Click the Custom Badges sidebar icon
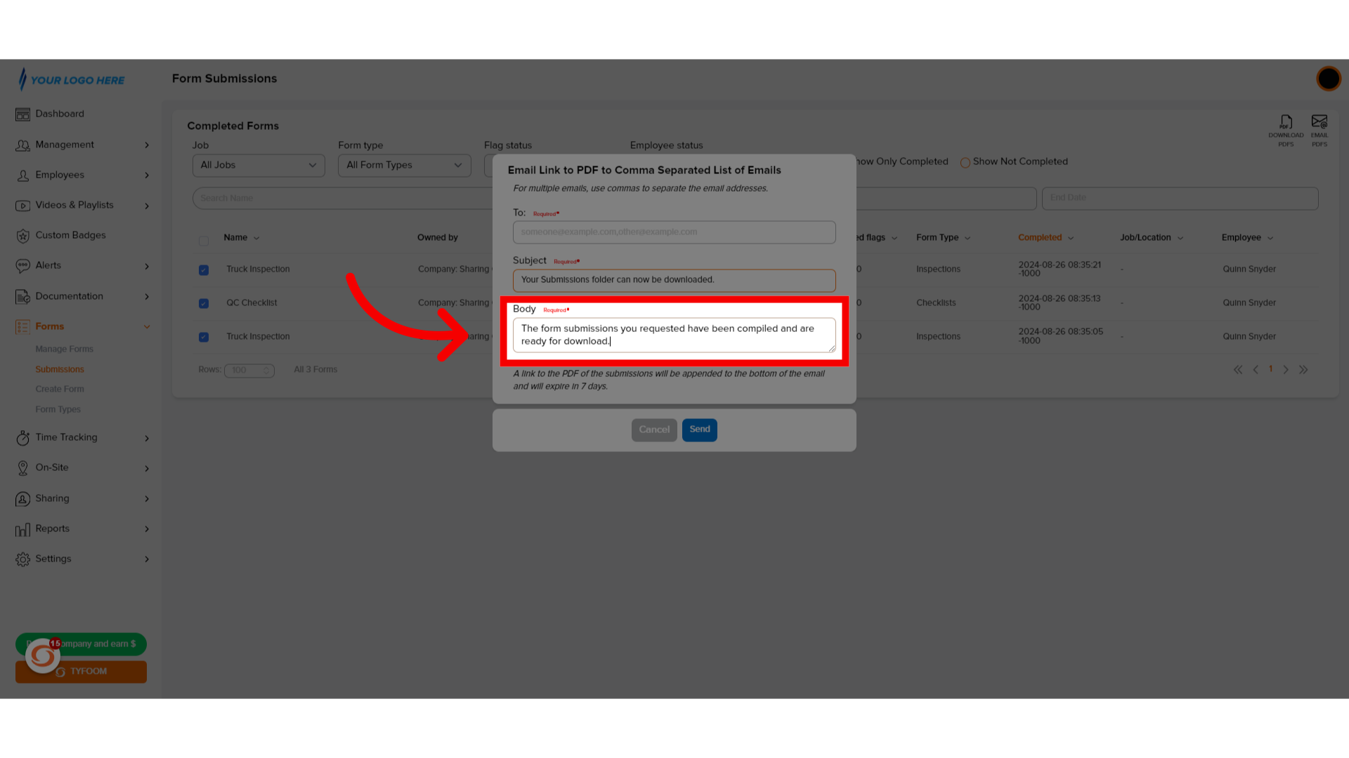This screenshot has width=1349, height=758. click(x=22, y=235)
